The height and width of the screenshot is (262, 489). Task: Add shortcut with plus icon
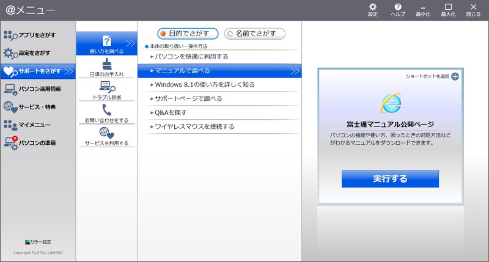point(455,76)
